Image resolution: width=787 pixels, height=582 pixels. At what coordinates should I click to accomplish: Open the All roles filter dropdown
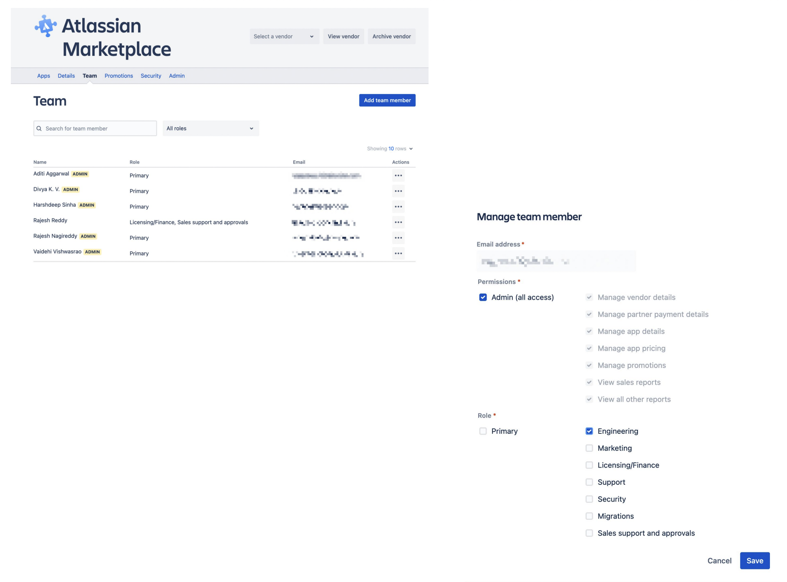click(211, 128)
